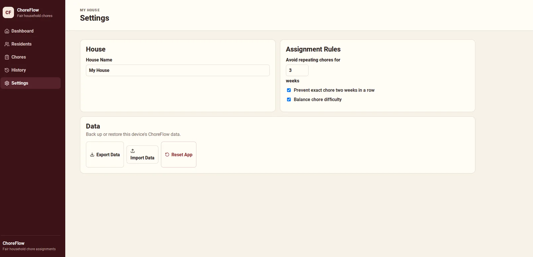Viewport: 533px width, 257px height.
Task: Export Data button in Data card
Action: [105, 154]
